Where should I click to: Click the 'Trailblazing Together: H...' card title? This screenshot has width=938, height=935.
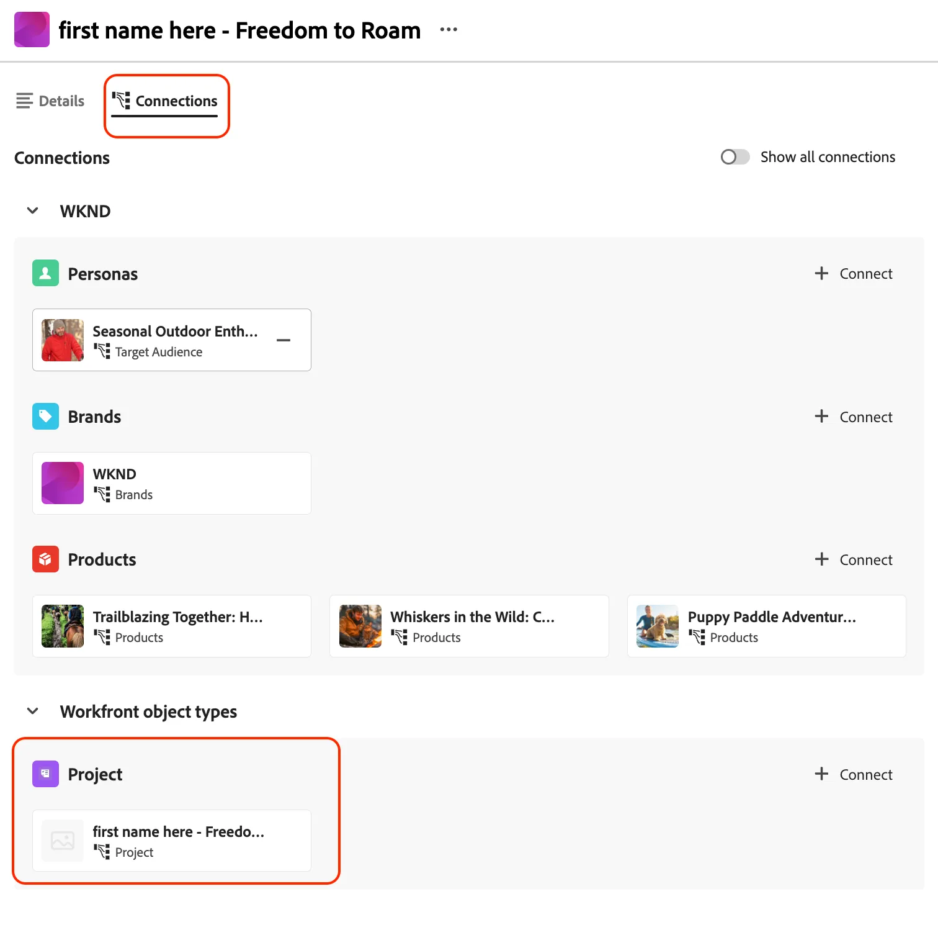(178, 617)
